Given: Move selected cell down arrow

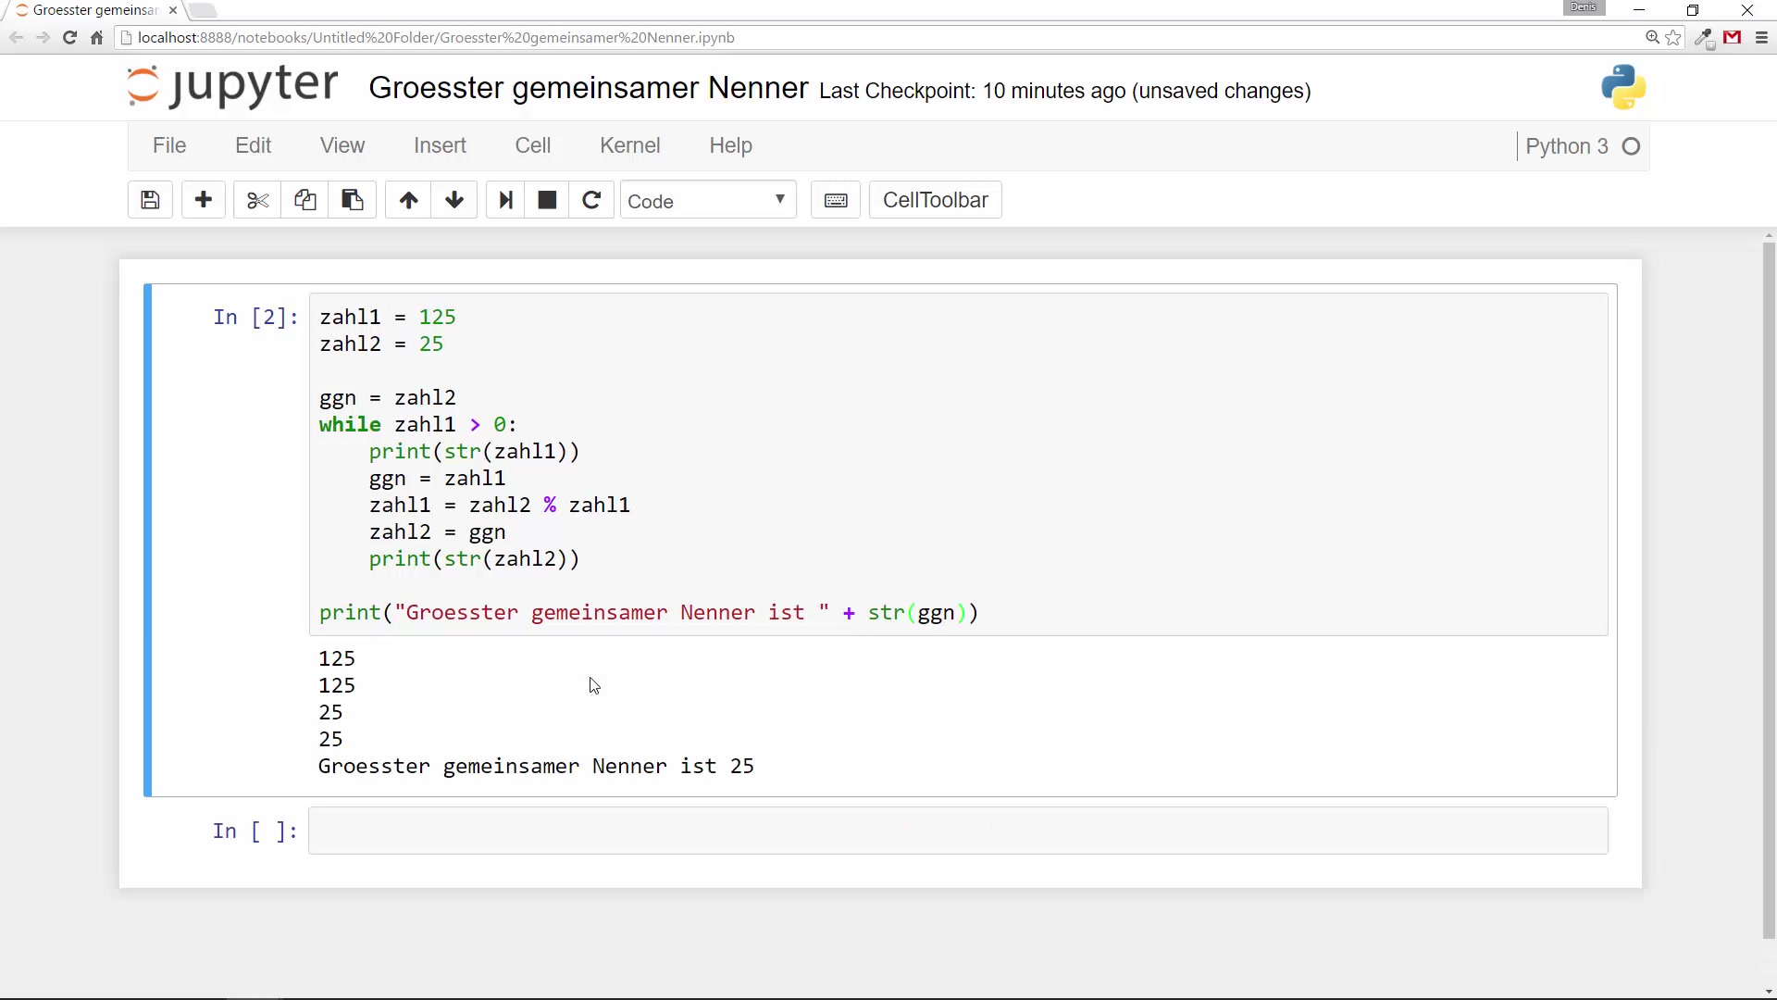Looking at the screenshot, I should pos(454,200).
